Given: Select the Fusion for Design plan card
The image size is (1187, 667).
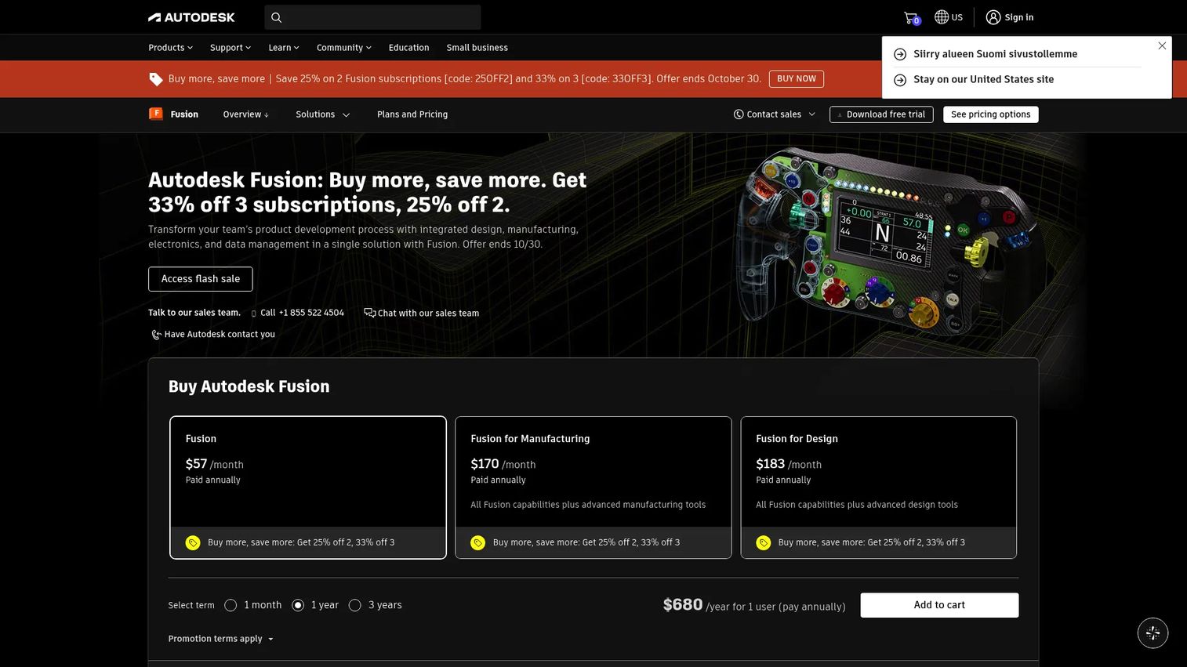Looking at the screenshot, I should point(879,488).
